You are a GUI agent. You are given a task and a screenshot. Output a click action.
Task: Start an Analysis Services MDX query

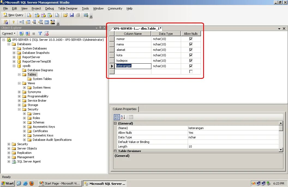[37, 15]
